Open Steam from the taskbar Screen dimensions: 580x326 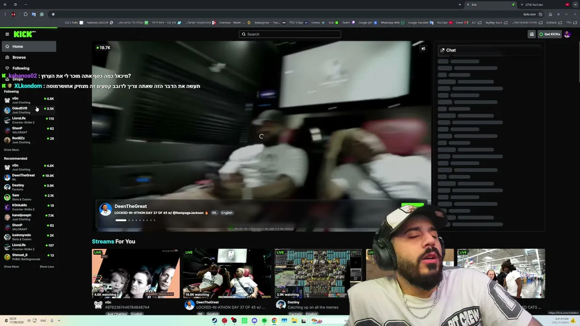[214, 321]
